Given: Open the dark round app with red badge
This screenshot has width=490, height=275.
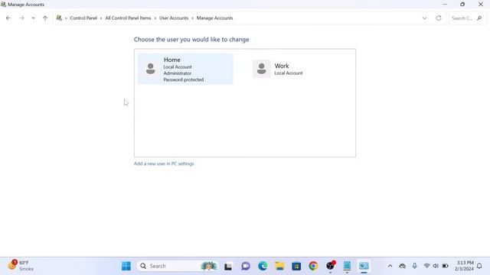Looking at the screenshot, I should click(330, 266).
